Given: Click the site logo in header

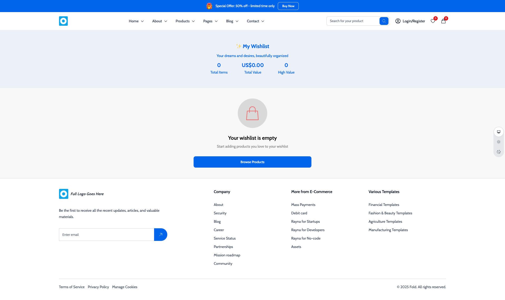Looking at the screenshot, I should (x=63, y=21).
